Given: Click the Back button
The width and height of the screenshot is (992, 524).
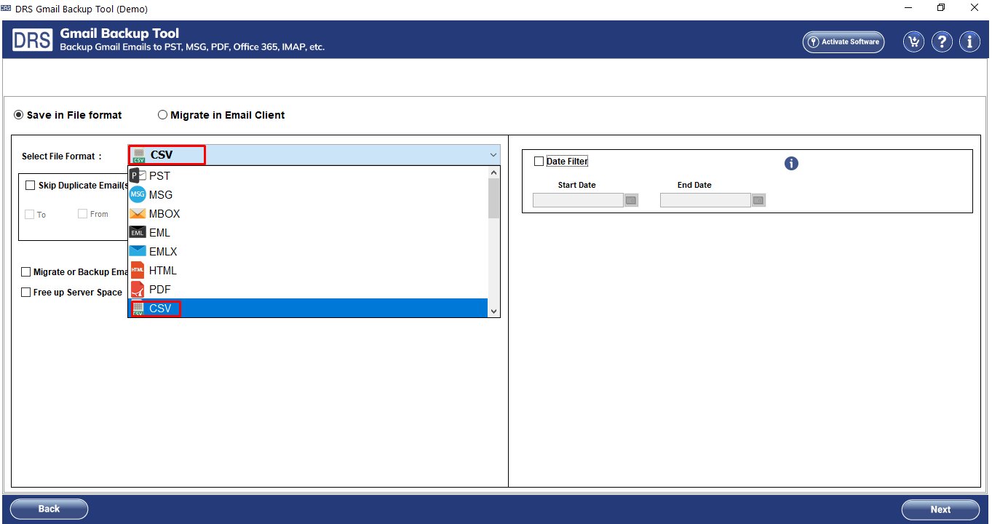Looking at the screenshot, I should tap(49, 509).
